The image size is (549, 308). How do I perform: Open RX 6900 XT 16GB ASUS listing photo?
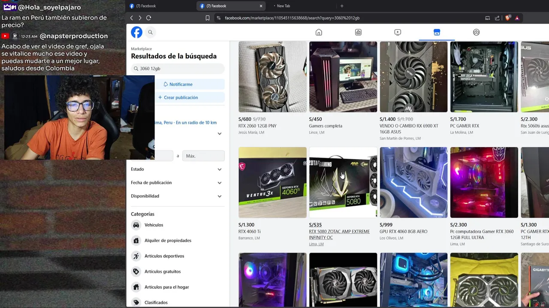[x=413, y=77]
